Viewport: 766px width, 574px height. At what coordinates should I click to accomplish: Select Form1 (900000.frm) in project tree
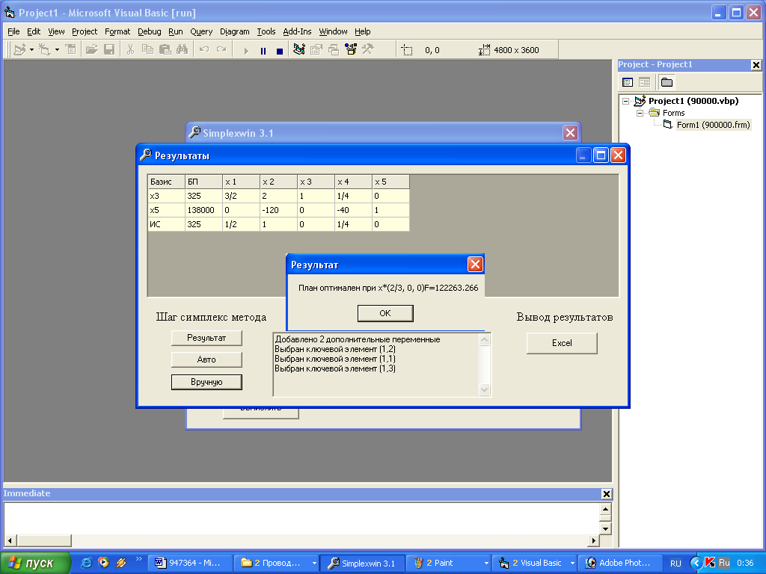pos(713,125)
